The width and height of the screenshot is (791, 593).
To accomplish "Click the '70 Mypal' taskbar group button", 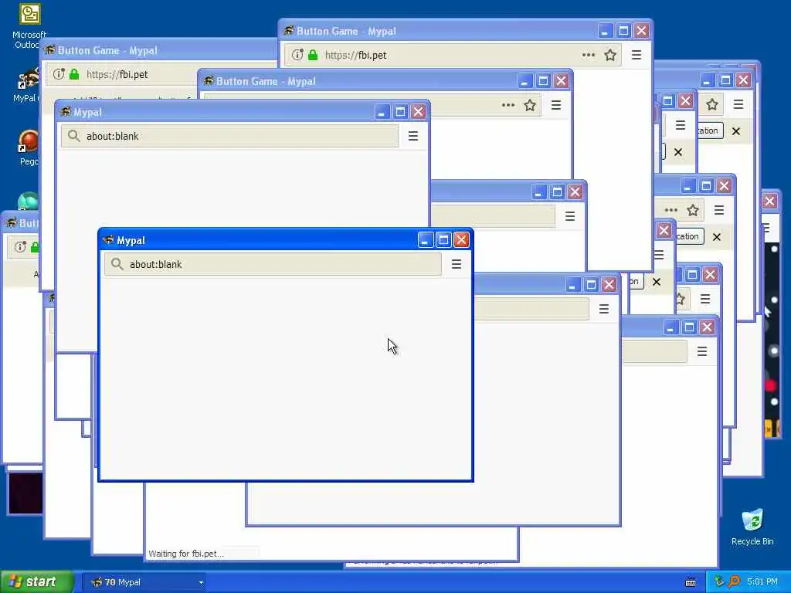I will pos(143,582).
